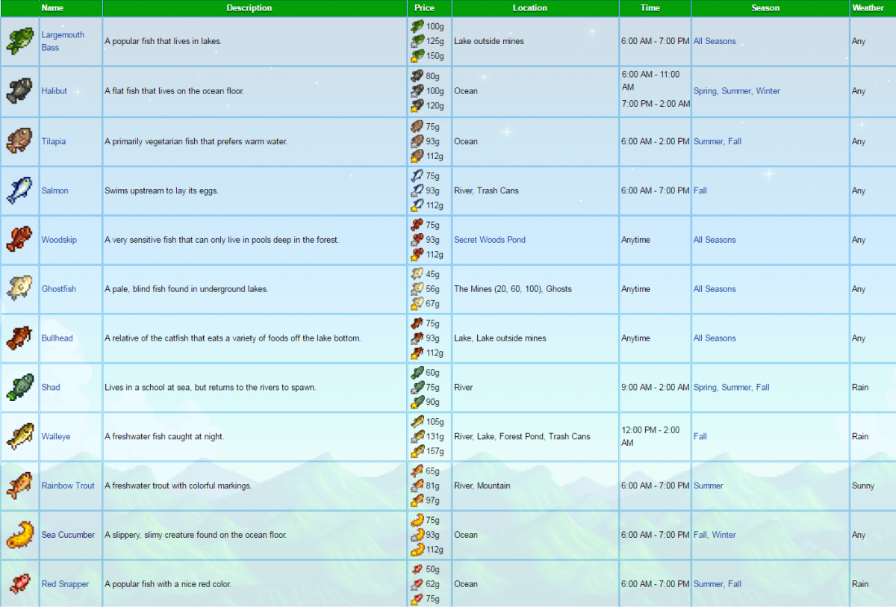Viewport: 896px width, 608px height.
Task: Click the Tilapia fish image
Action: click(19, 141)
